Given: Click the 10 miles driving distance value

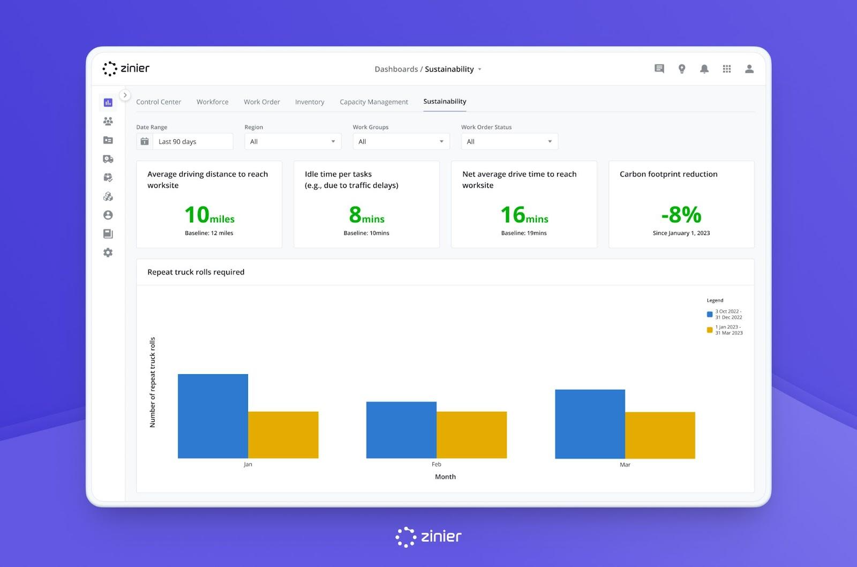Looking at the screenshot, I should [x=209, y=215].
